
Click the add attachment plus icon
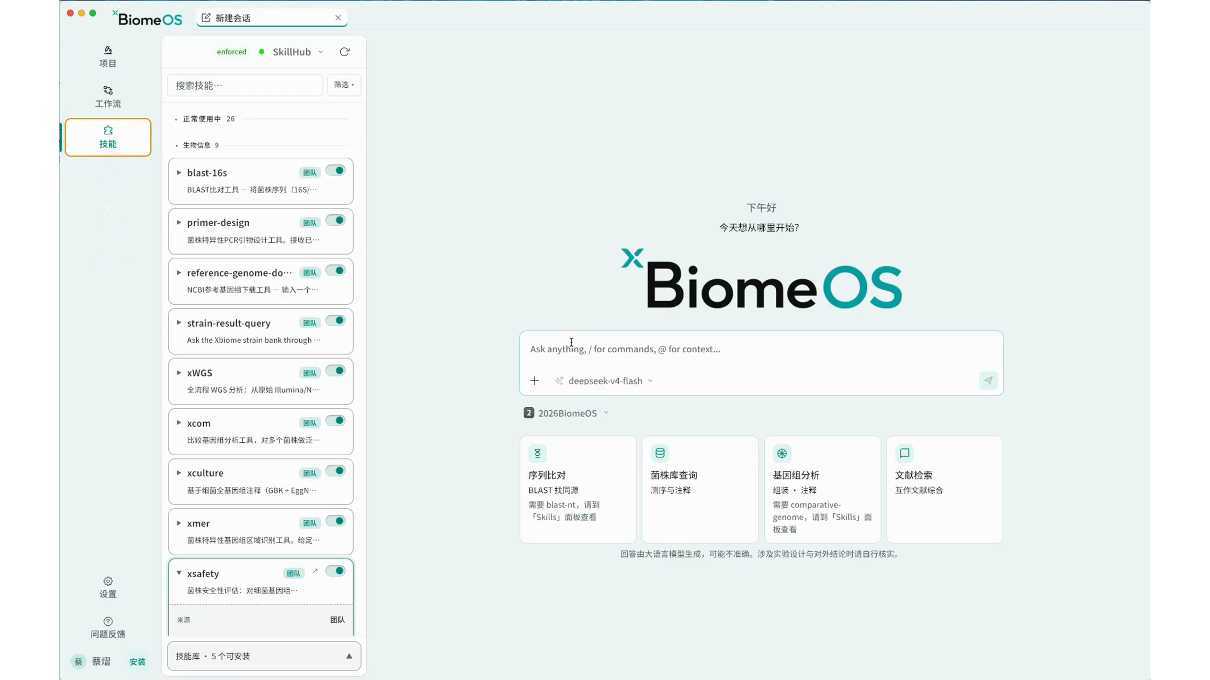[x=534, y=381]
